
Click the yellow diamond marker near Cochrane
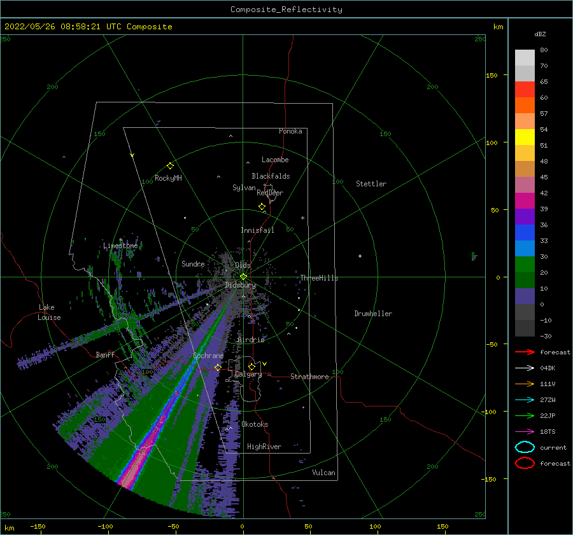tap(218, 367)
